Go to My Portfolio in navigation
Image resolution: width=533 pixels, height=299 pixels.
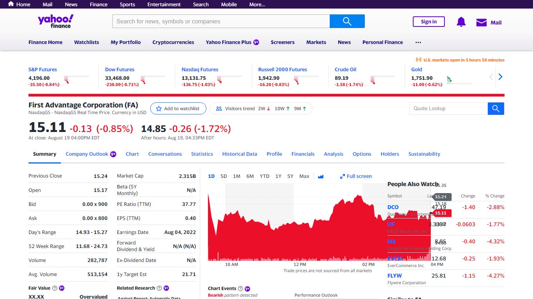tap(126, 42)
